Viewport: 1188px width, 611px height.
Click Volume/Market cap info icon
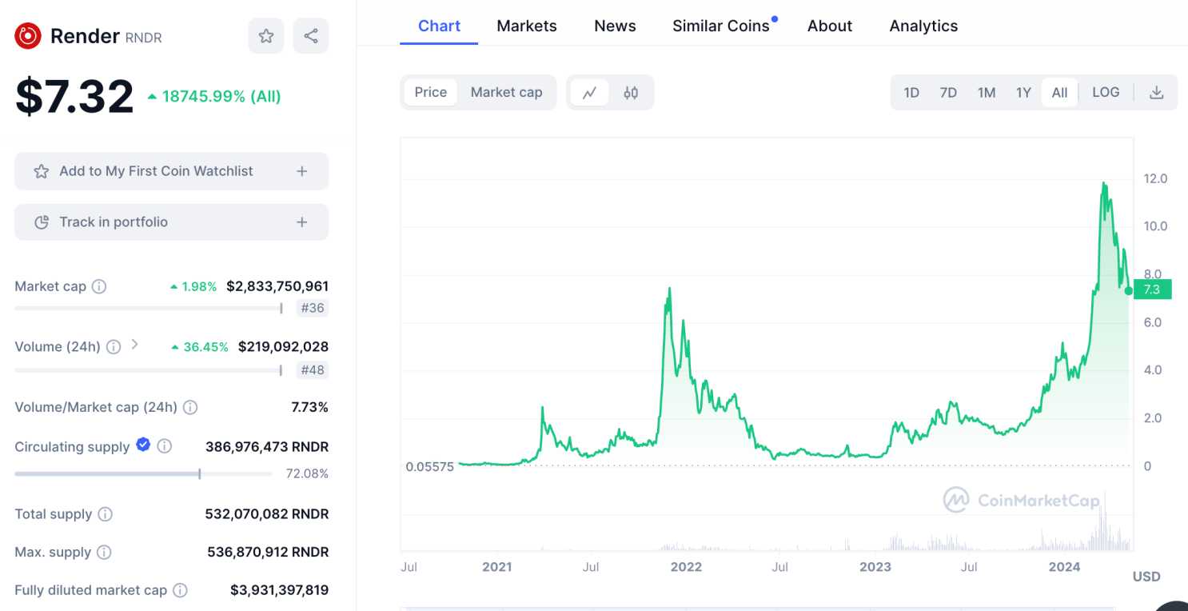point(190,407)
